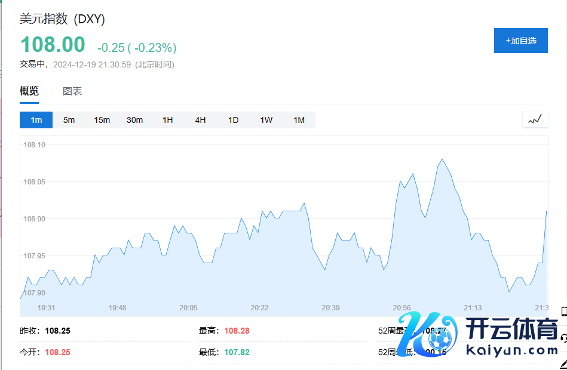Click the 开云体育 kaiyun.com text link
The width and height of the screenshot is (567, 370).
(x=511, y=338)
